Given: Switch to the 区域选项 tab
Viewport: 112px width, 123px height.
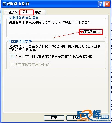Looking at the screenshot, I should coord(12,13).
